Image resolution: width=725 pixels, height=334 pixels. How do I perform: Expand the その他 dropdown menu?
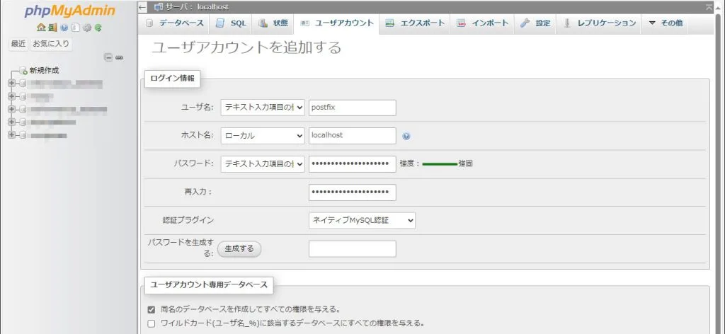click(x=665, y=23)
